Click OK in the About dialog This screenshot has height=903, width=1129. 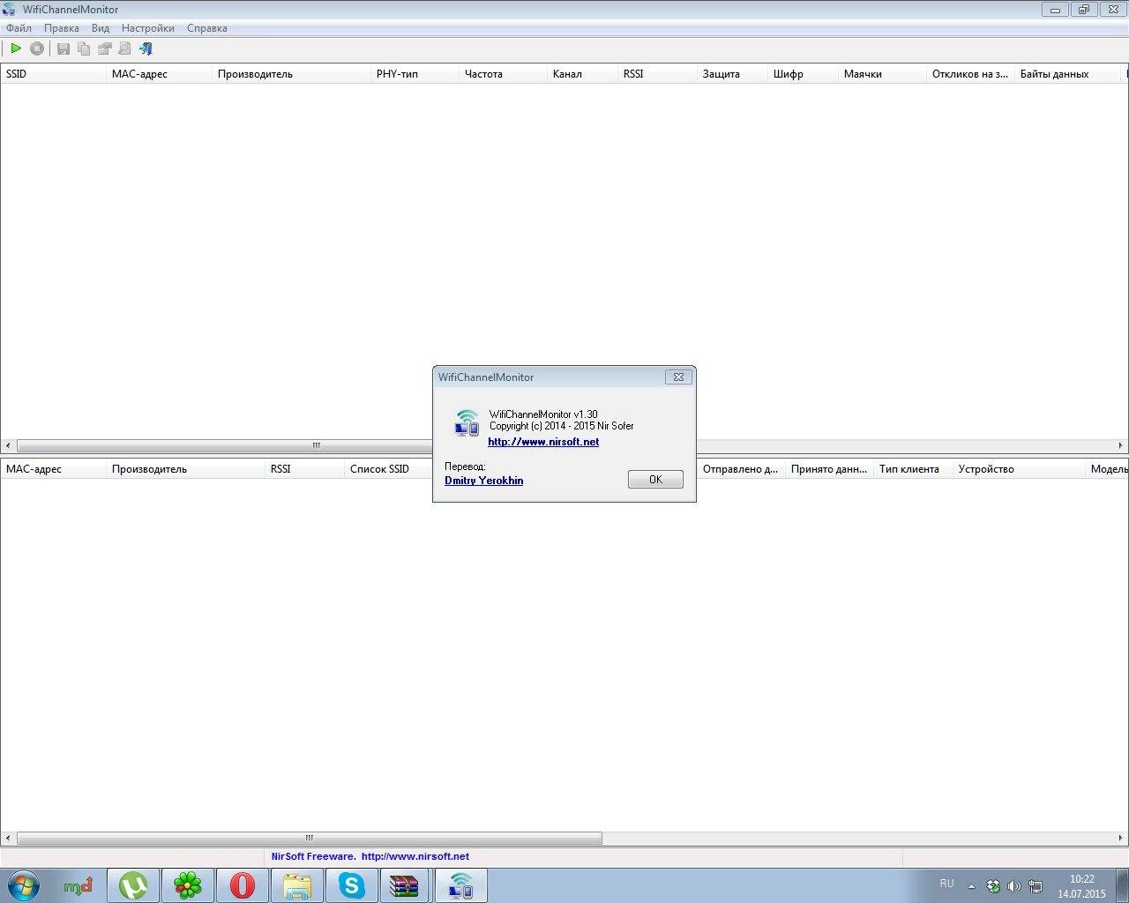(655, 479)
